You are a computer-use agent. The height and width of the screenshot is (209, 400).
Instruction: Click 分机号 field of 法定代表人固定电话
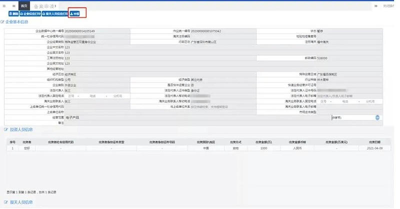click(118, 96)
